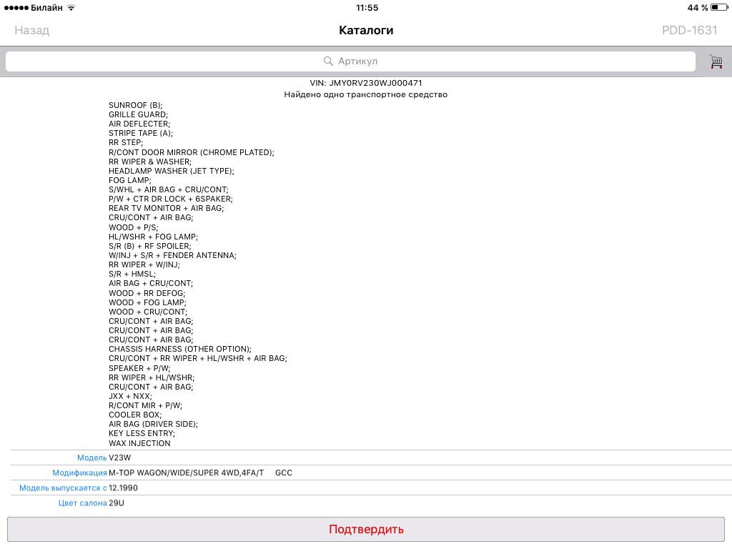Select HEADLAMP WASHER (JET TYPE); line
The image size is (732, 549).
point(172,172)
